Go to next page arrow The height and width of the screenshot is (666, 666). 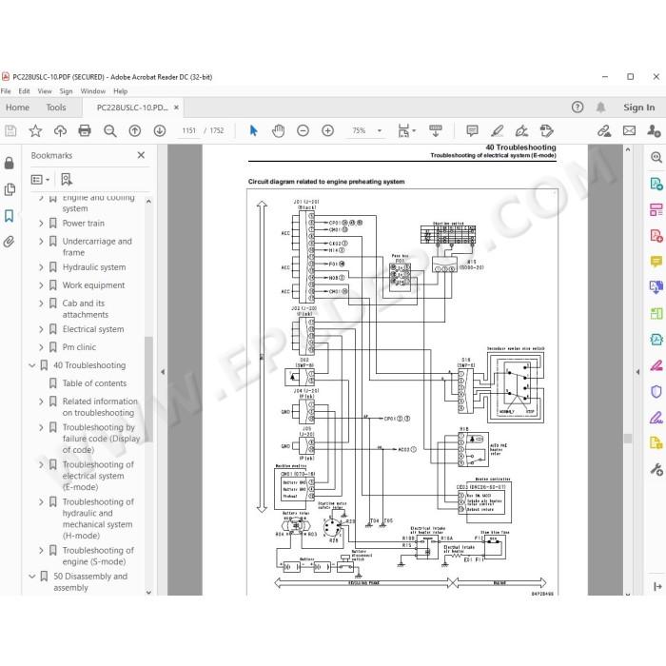tap(160, 131)
